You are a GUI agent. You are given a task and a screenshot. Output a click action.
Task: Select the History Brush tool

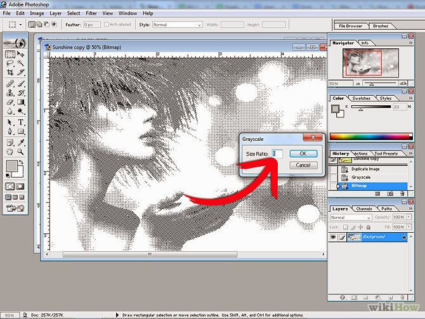(20, 93)
